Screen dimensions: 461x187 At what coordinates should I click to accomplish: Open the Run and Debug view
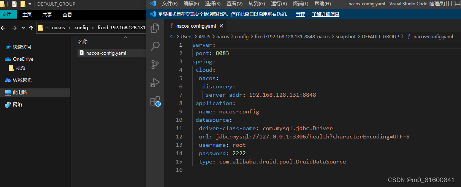click(x=155, y=83)
